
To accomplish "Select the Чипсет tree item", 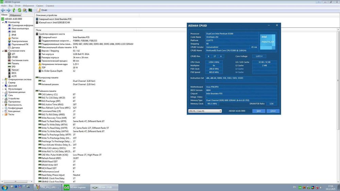I will [x=14, y=70].
